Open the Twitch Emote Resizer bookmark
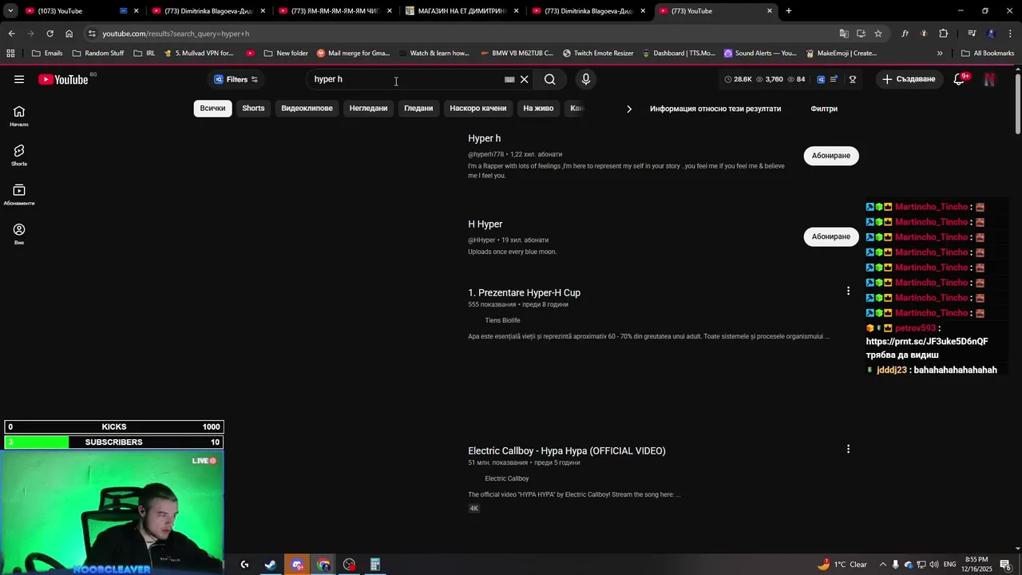 click(598, 54)
